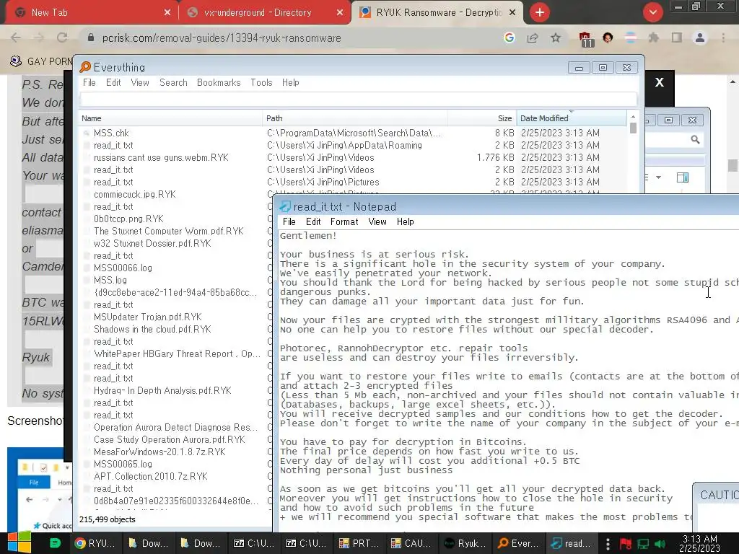The height and width of the screenshot is (554, 739).
Task: Open the Search menu in Everything
Action: tap(173, 82)
